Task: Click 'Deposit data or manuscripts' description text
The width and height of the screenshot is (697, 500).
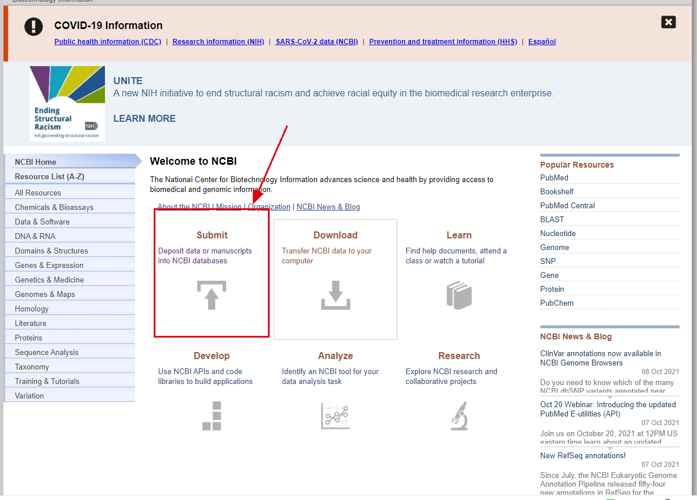Action: click(205, 256)
